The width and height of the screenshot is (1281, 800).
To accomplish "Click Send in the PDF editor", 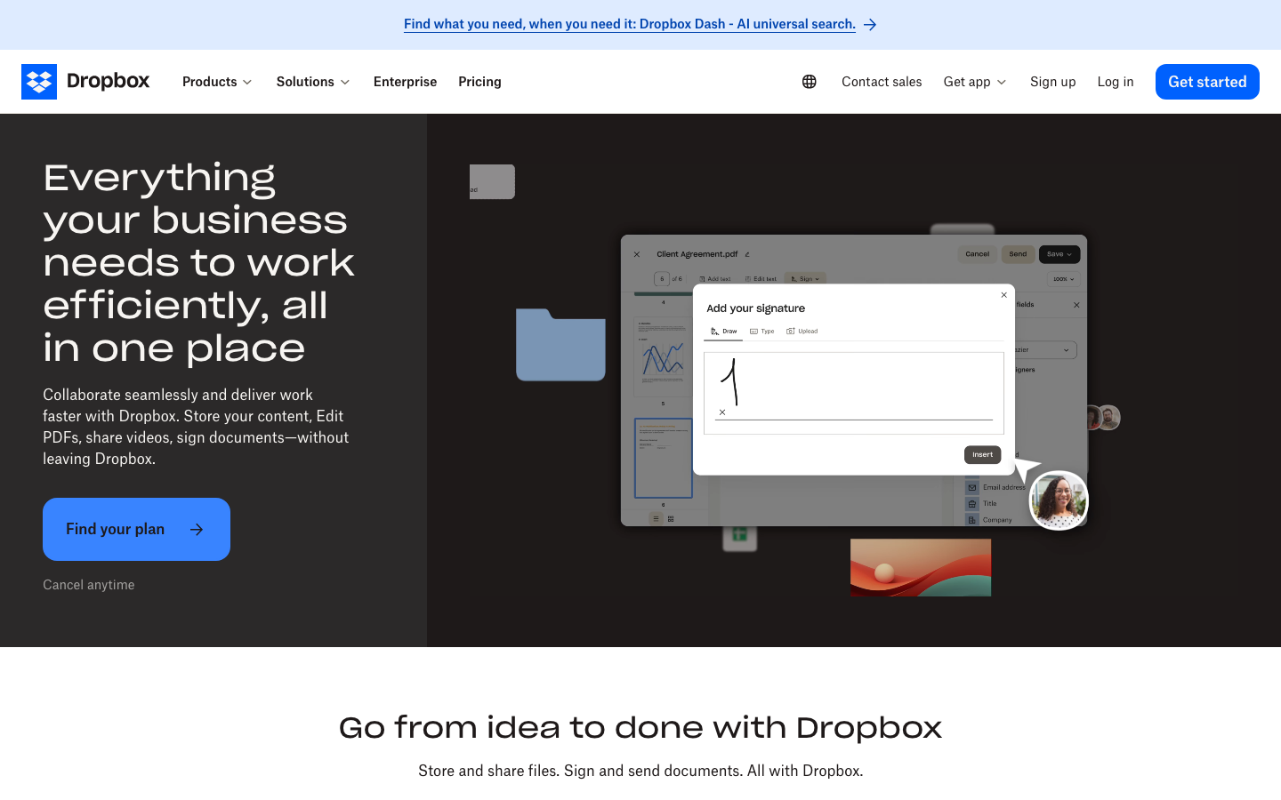I will click(x=1018, y=254).
